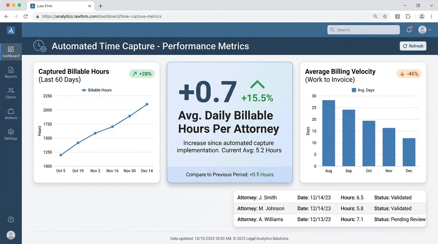Viewport: 438px width, 244px height.
Task: Open notifications via the bell icon
Action: [409, 29]
